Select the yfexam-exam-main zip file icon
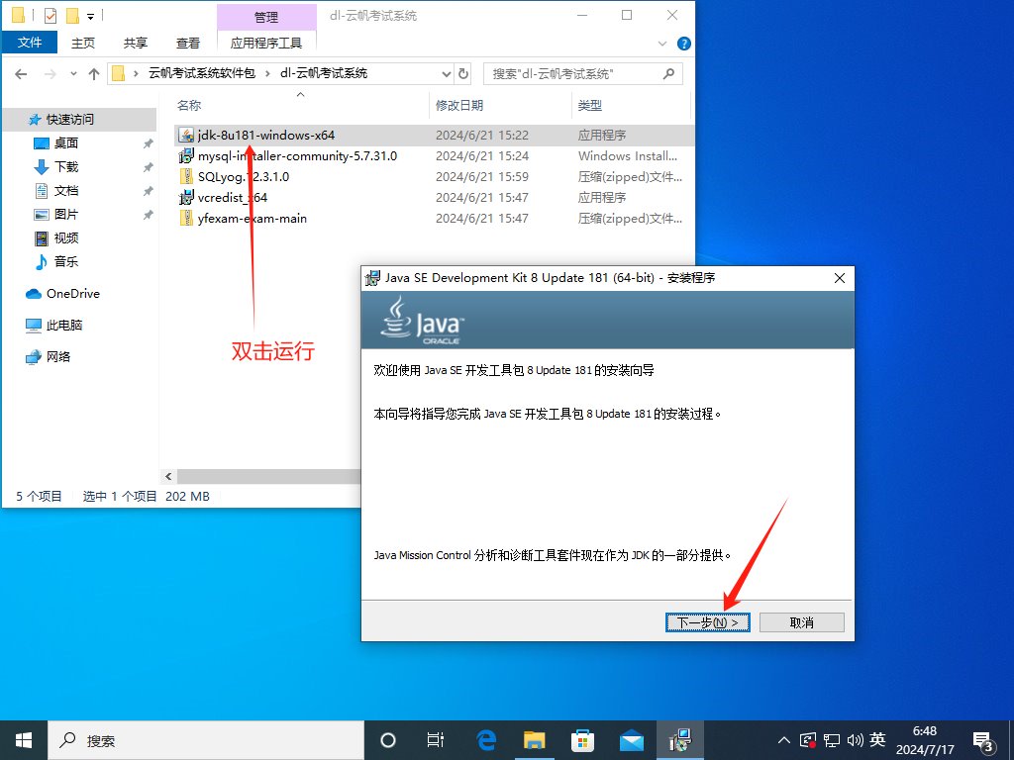Image resolution: width=1014 pixels, height=760 pixels. click(186, 219)
